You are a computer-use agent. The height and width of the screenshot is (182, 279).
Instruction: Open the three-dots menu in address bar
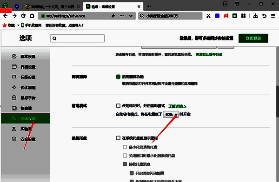pos(122,16)
